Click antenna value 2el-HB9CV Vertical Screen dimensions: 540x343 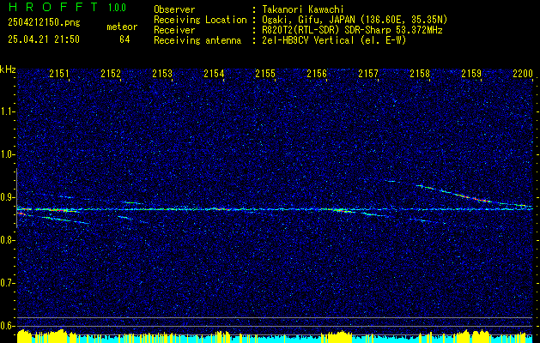[x=308, y=40]
